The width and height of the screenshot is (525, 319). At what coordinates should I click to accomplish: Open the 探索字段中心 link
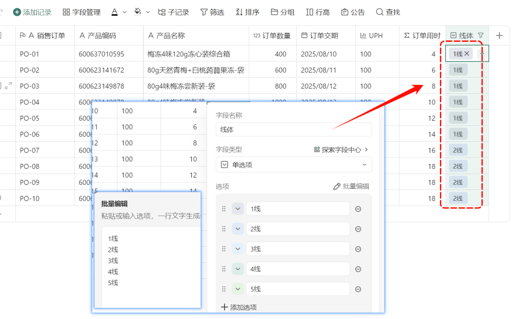pyautogui.click(x=341, y=150)
